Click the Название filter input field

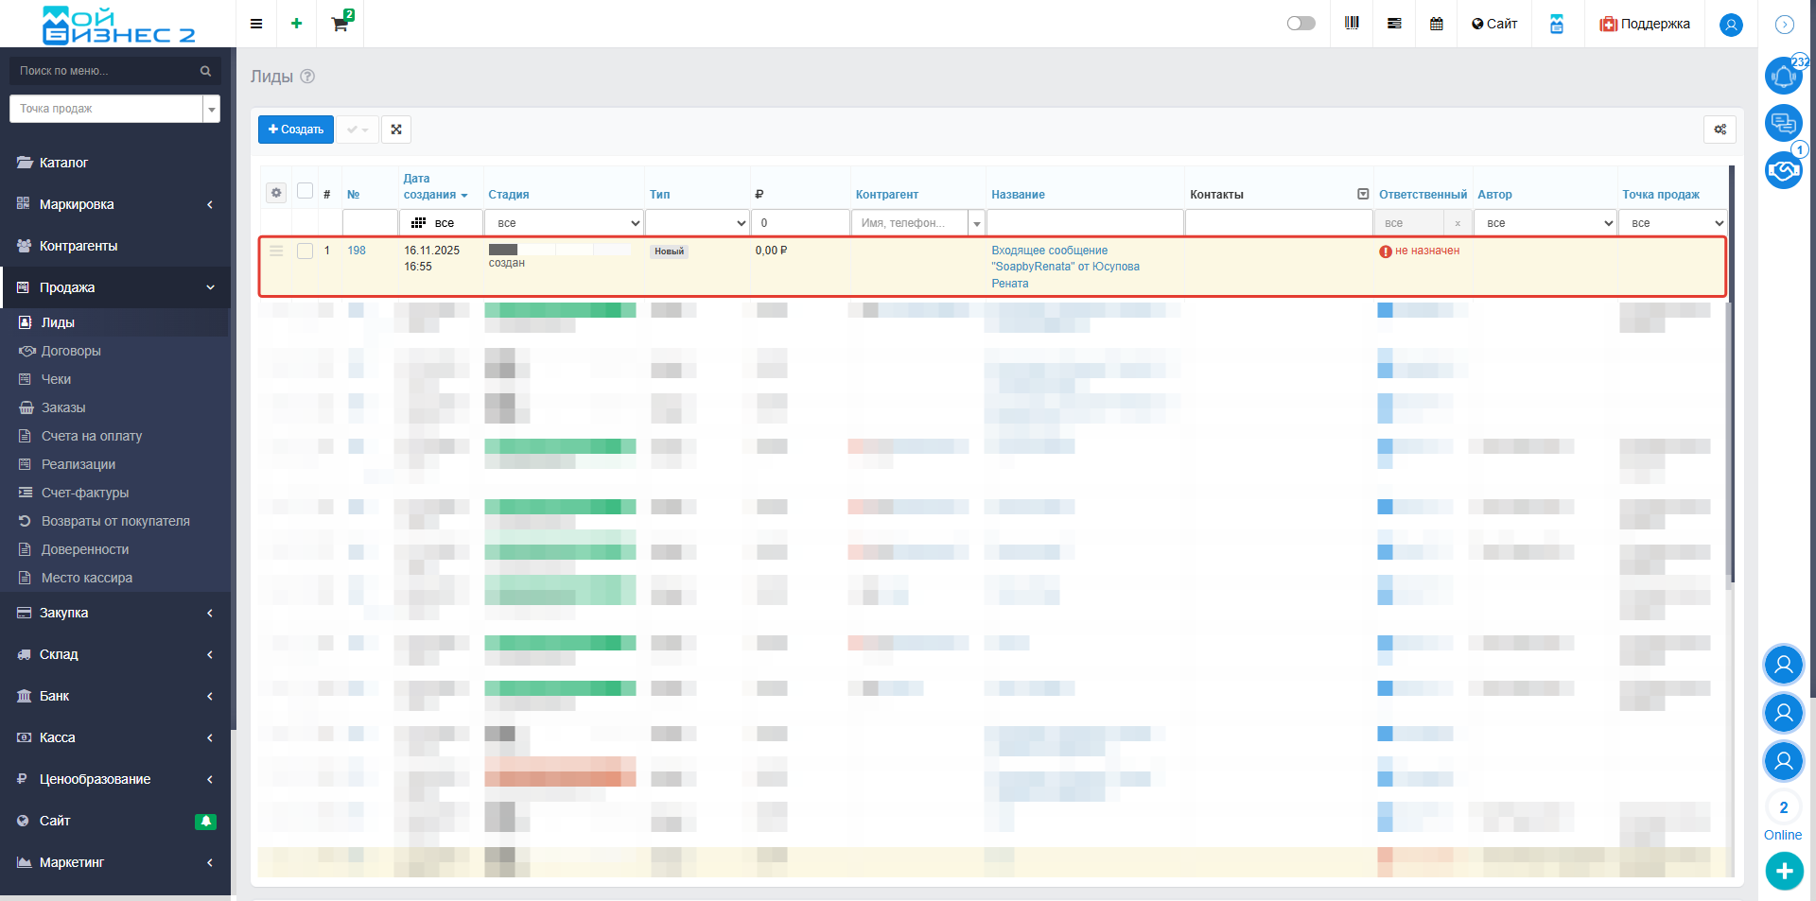1084,223
